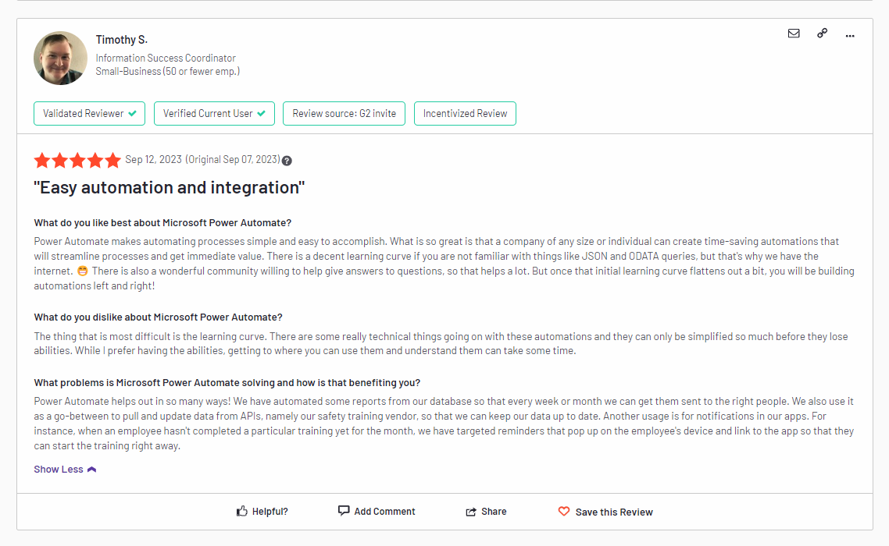This screenshot has width=889, height=546.
Task: Click "Small-Business (50 or fewer emp.)" text
Action: [x=168, y=71]
